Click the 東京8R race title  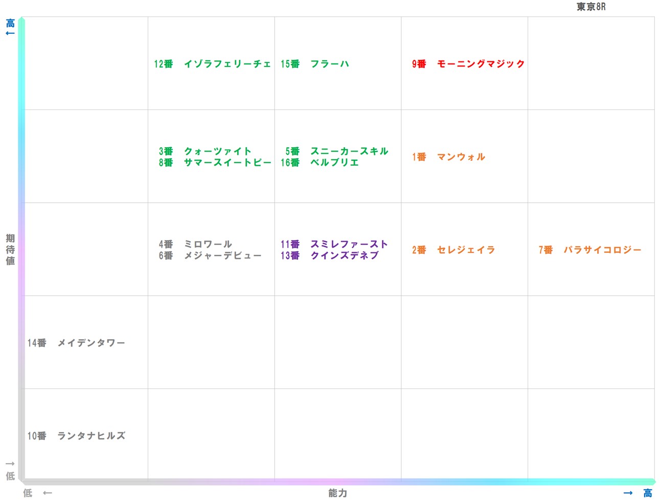click(x=591, y=6)
